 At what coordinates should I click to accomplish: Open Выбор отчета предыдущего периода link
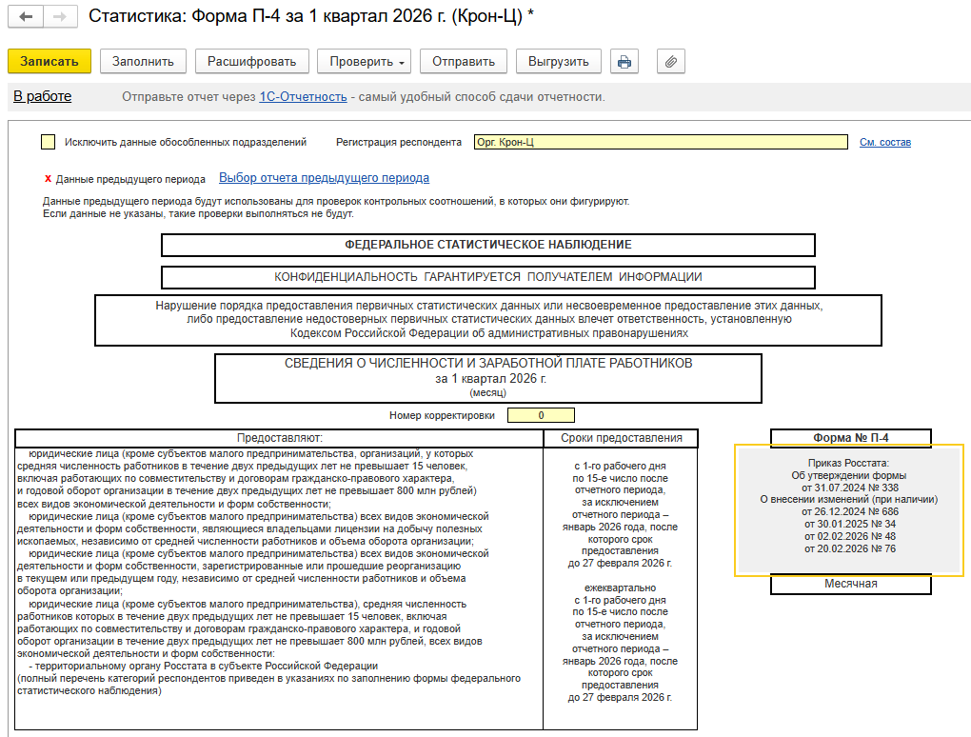click(324, 178)
